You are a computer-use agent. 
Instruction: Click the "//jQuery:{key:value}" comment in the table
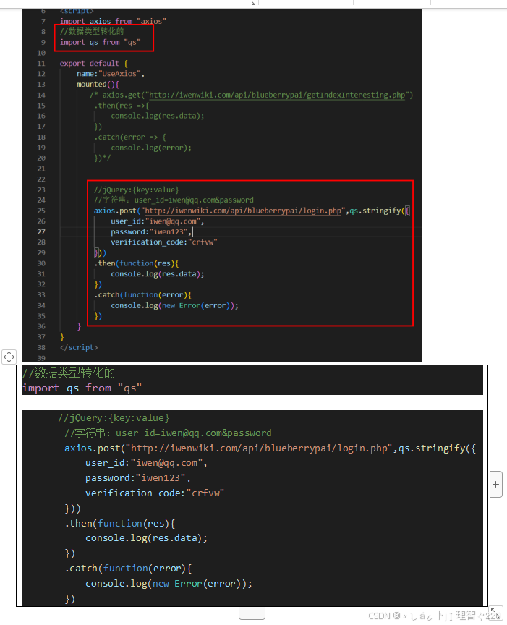[x=114, y=417]
